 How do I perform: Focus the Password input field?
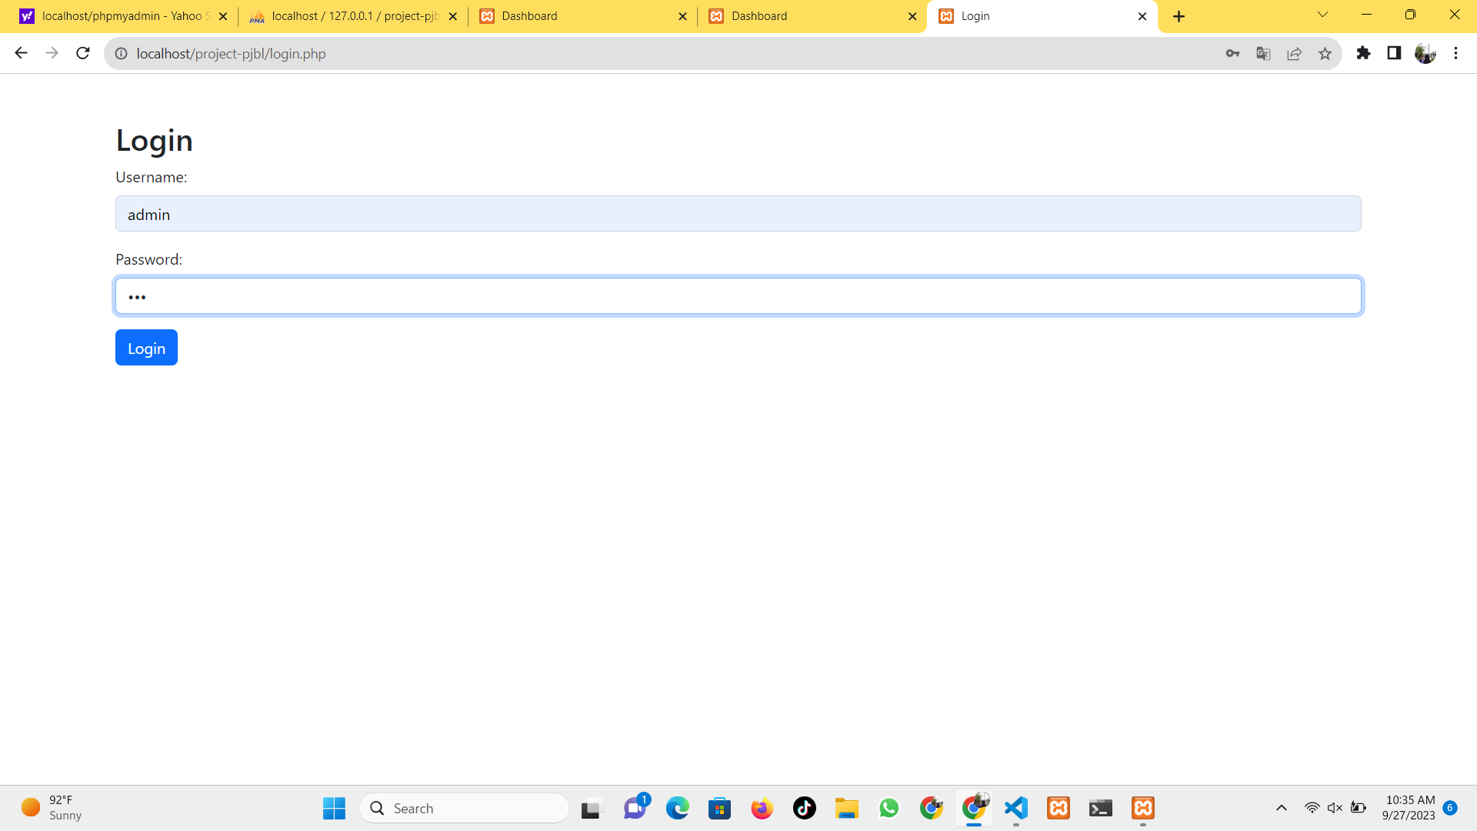tap(738, 296)
